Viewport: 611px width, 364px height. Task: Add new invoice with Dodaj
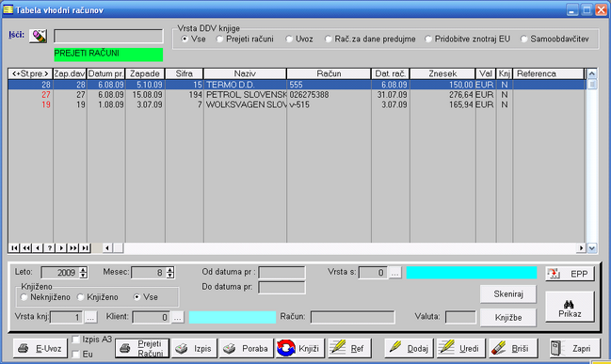tap(410, 348)
